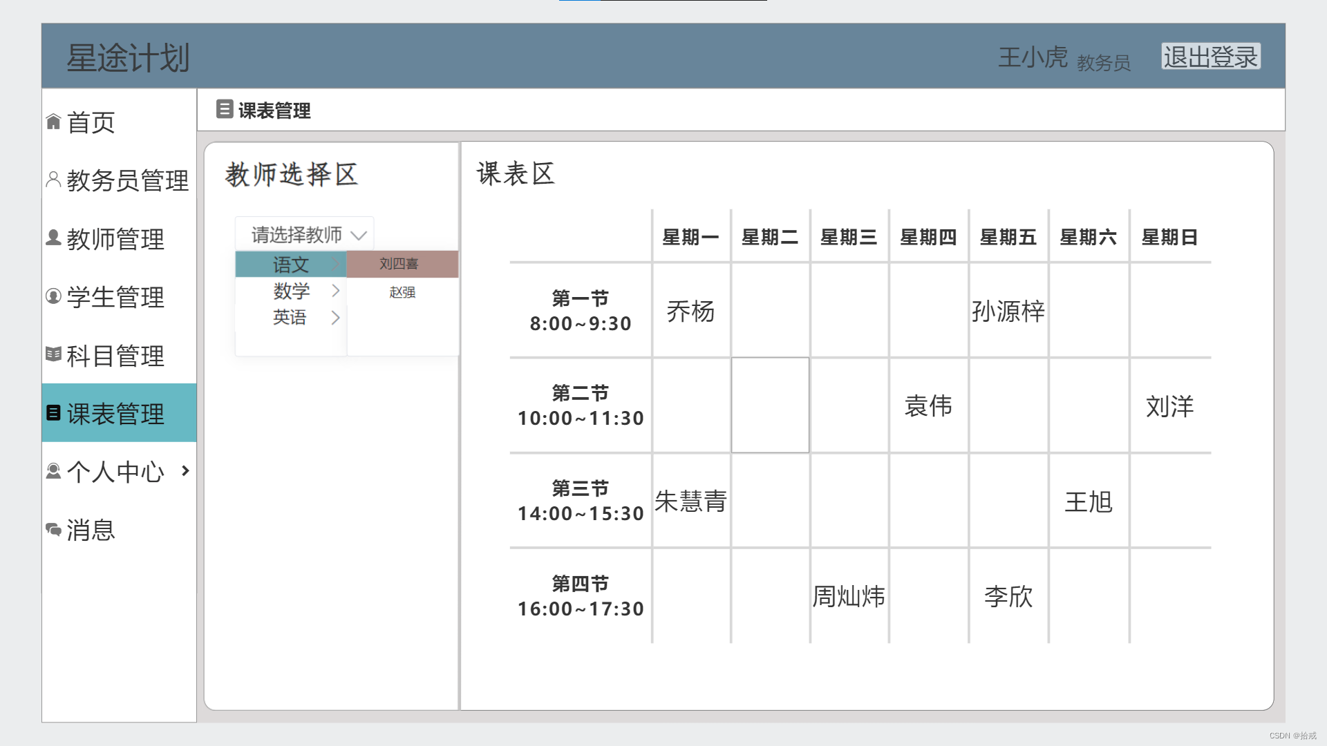The width and height of the screenshot is (1327, 746).
Task: Click the chat bubble icon beside 消息
Action: click(53, 530)
